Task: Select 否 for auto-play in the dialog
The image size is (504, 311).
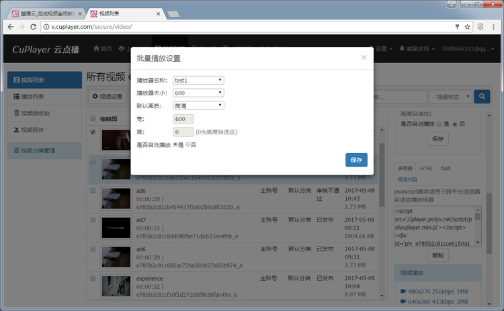Action: click(188, 144)
